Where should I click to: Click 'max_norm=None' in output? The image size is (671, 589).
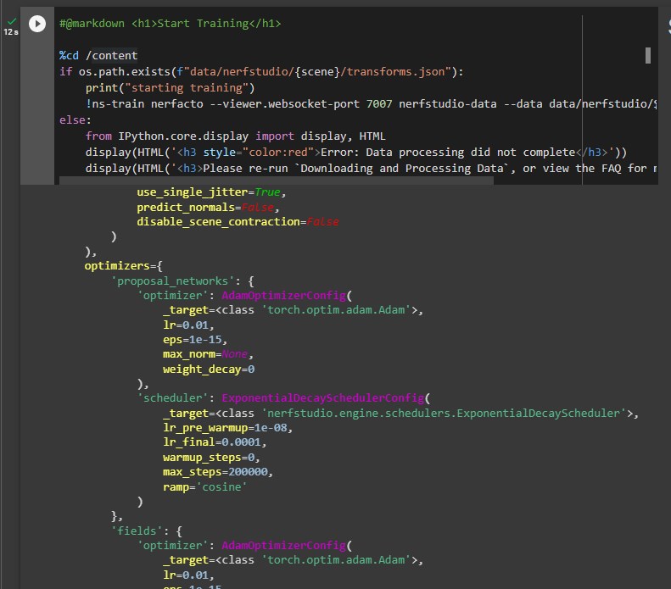tap(208, 354)
